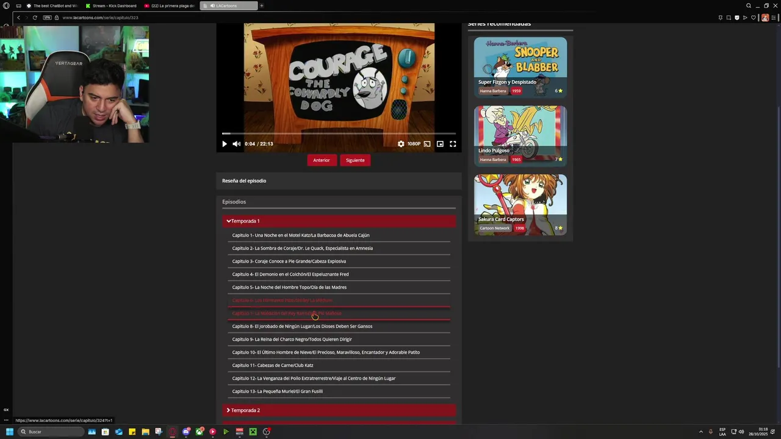Add page to bookmarks heart

pos(753,18)
